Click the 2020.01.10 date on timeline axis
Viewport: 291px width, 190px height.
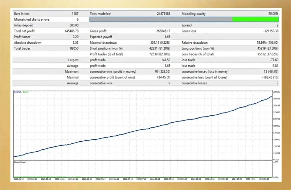coord(19,179)
